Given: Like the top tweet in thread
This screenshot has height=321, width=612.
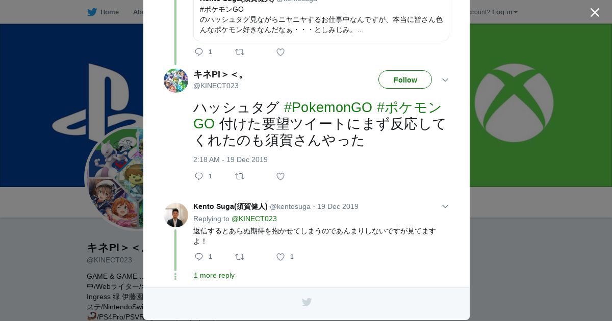Looking at the screenshot, I should pyautogui.click(x=280, y=52).
